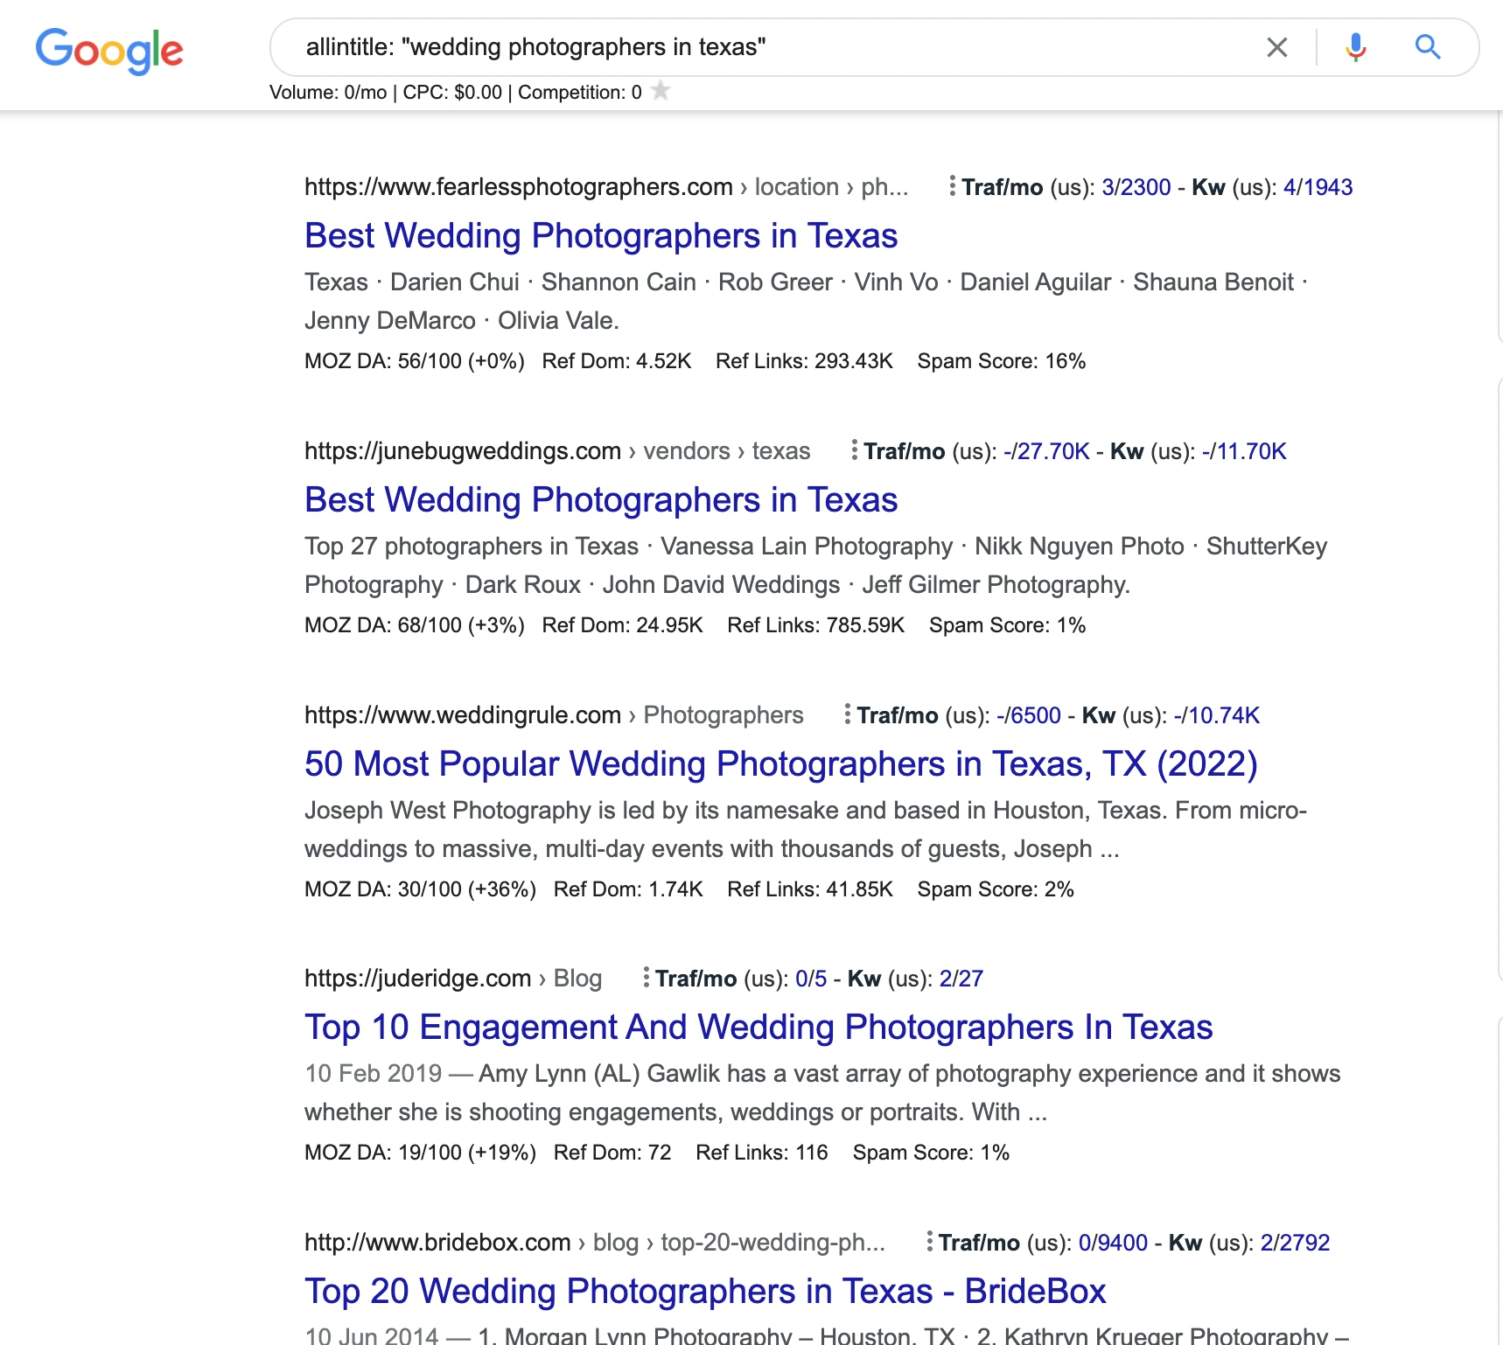Click traffic value 0/9400 for bridebox
This screenshot has height=1345, width=1503.
[1113, 1243]
